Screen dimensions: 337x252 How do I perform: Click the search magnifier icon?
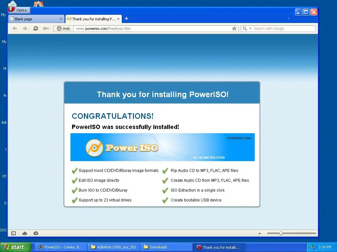[x=245, y=29]
